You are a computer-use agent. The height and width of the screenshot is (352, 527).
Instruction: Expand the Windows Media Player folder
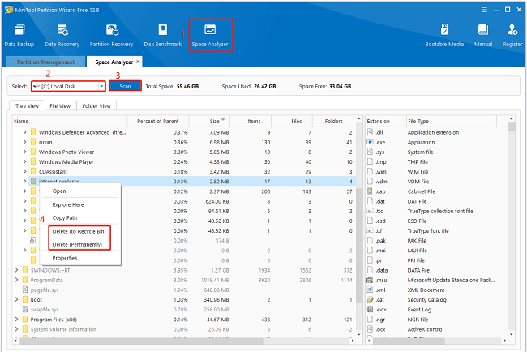pos(24,161)
